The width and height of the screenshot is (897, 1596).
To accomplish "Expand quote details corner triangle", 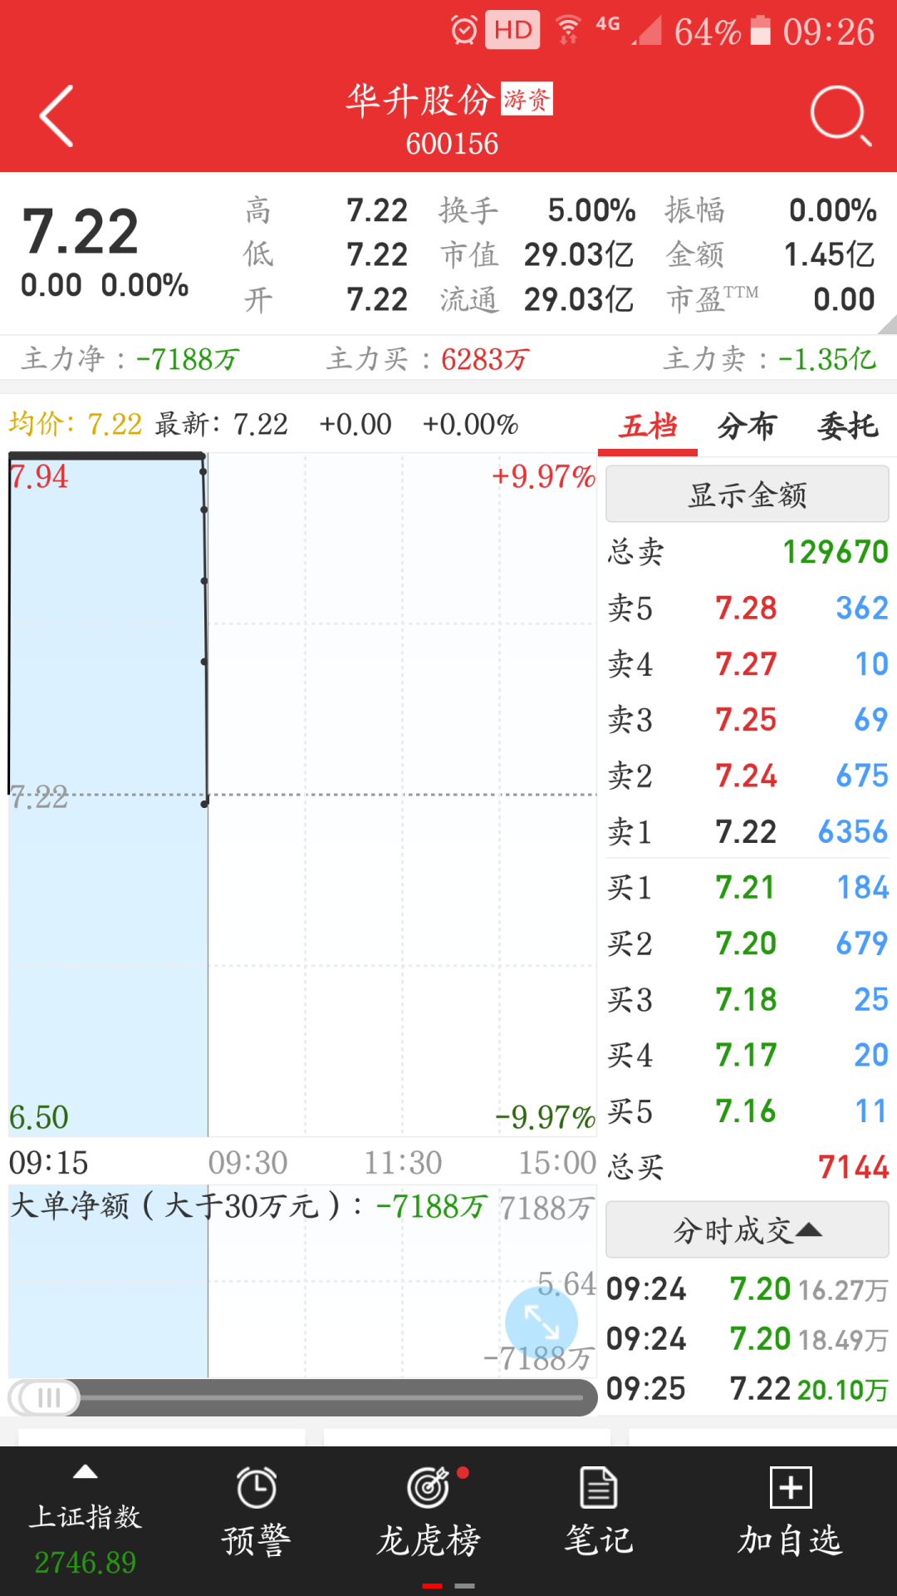I will [888, 325].
